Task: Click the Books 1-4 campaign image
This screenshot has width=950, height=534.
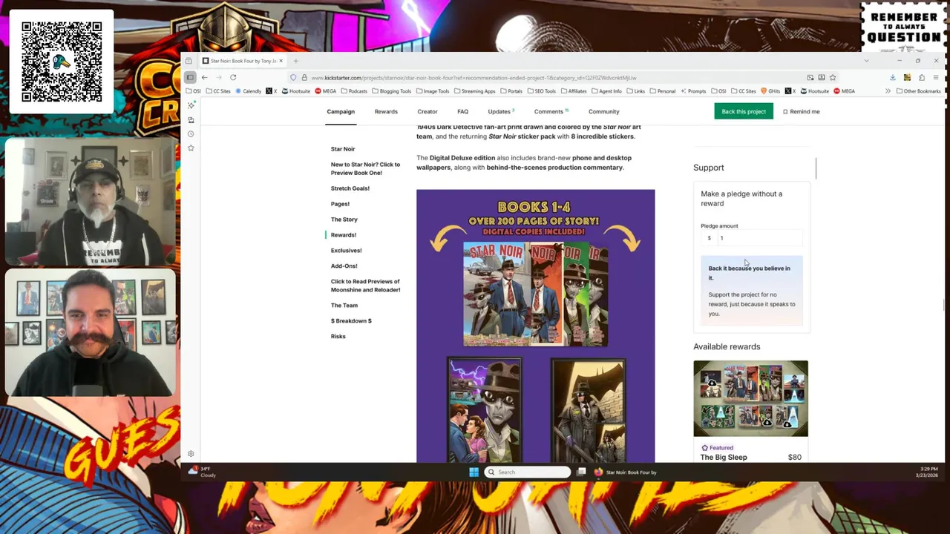Action: pyautogui.click(x=536, y=326)
